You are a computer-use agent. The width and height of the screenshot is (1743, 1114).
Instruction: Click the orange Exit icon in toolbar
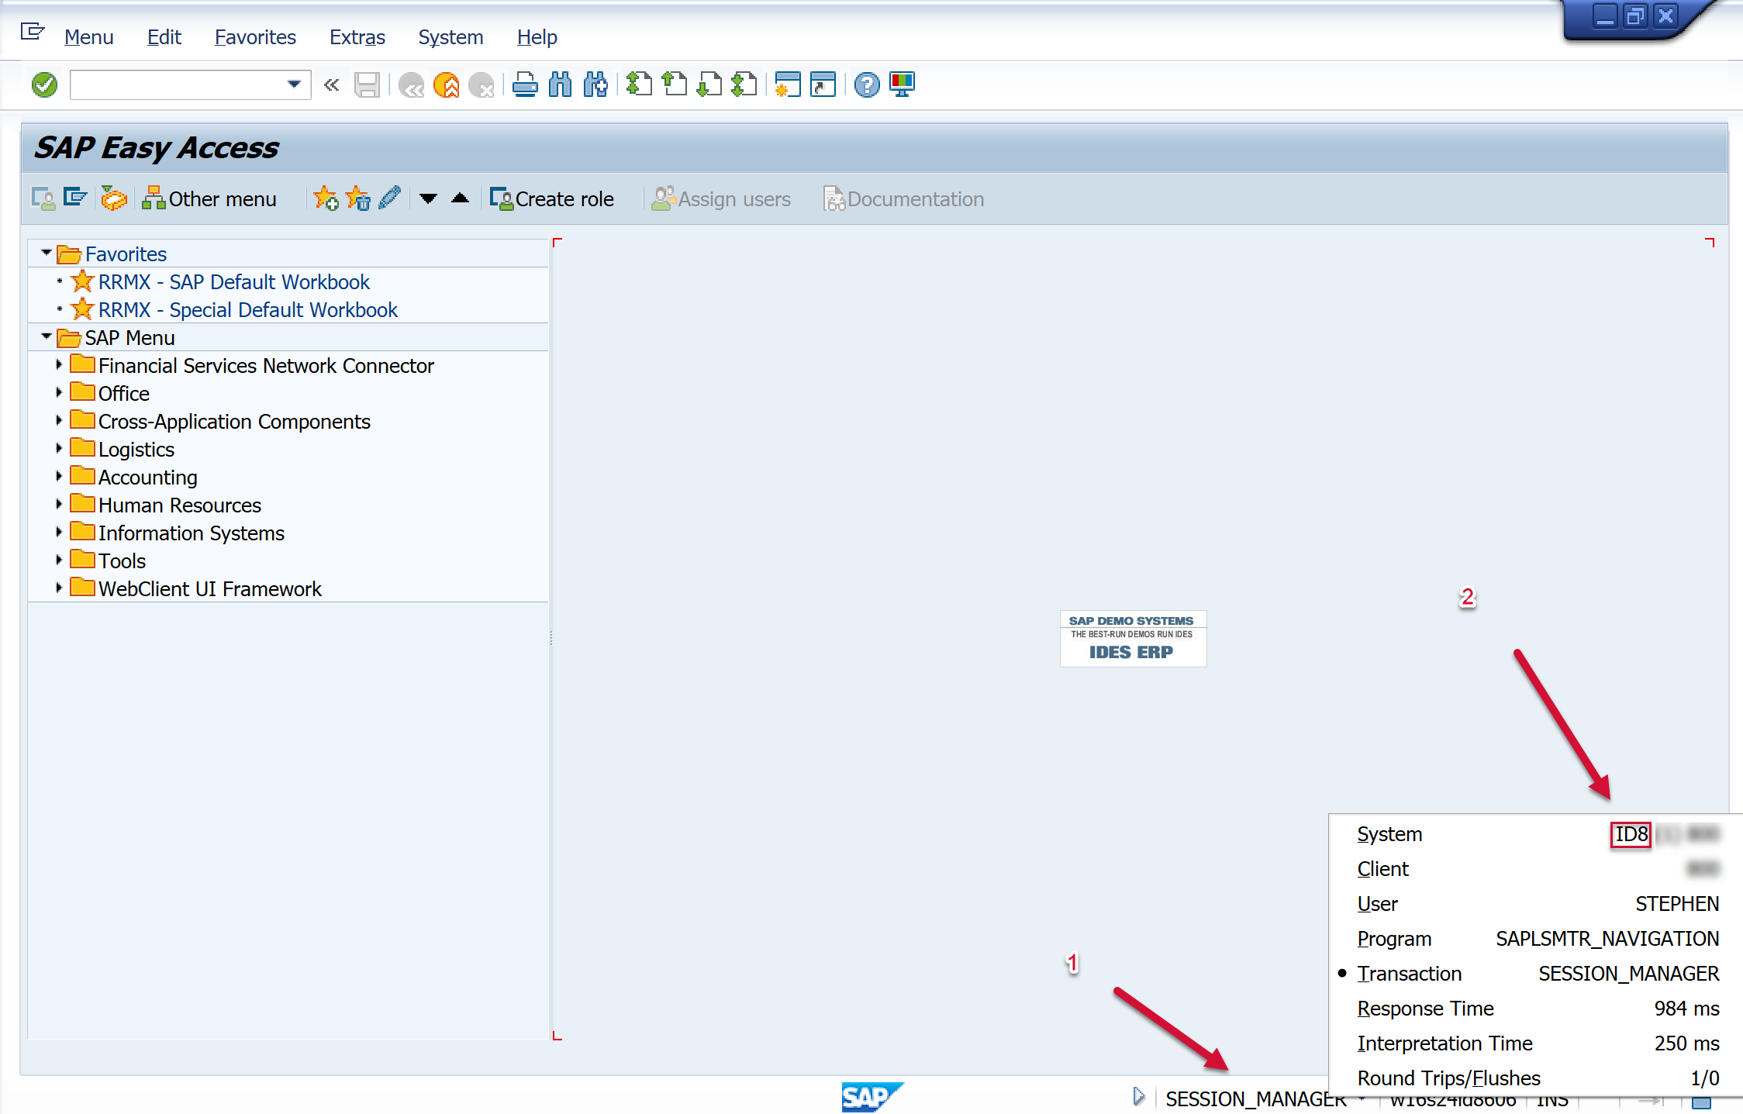pyautogui.click(x=446, y=84)
